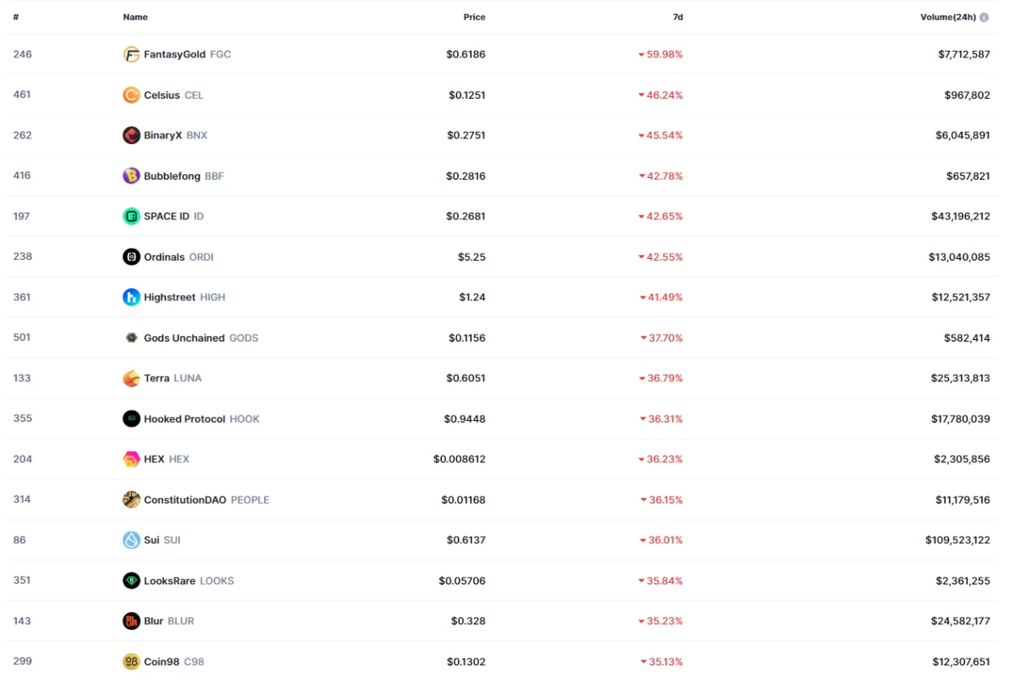Open the Gods Unchained GODS link

200,338
